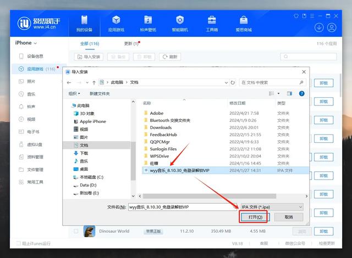
Task: Sort by 修改日期 column header
Action: pos(237,103)
